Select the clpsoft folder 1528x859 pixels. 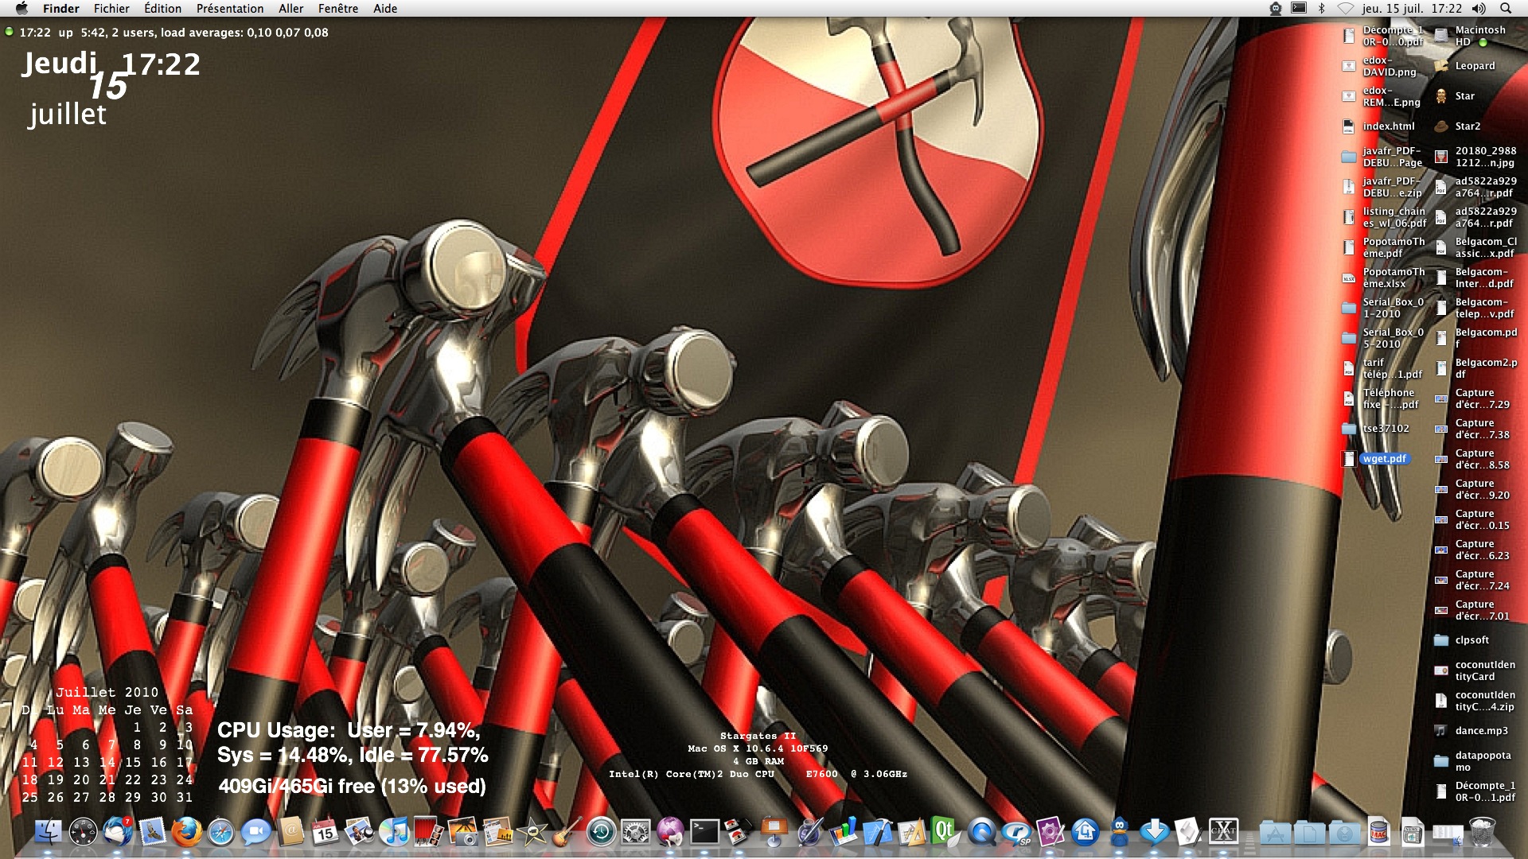pyautogui.click(x=1462, y=640)
